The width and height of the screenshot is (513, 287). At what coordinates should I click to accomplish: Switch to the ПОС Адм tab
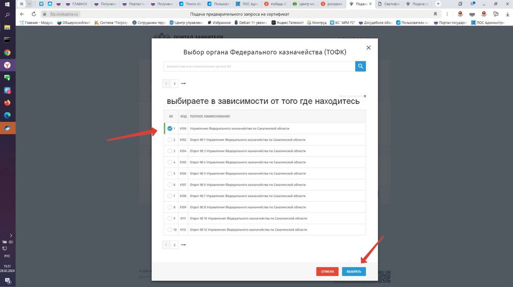(246, 4)
